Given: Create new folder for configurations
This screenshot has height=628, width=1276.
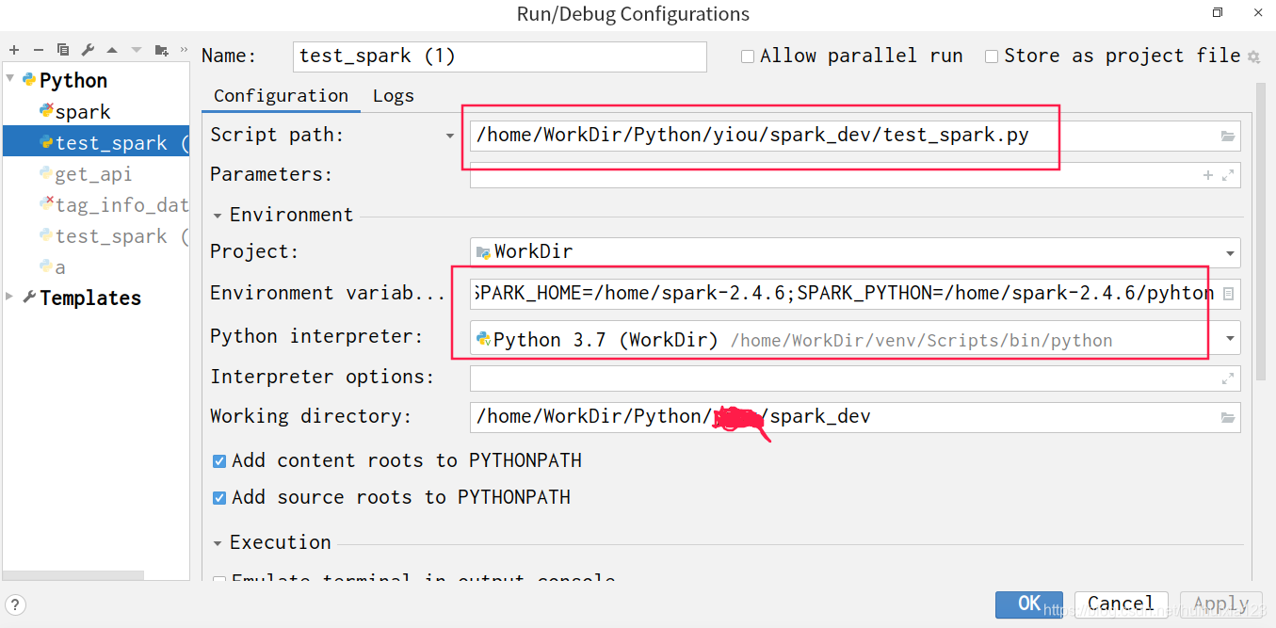Looking at the screenshot, I should point(162,50).
